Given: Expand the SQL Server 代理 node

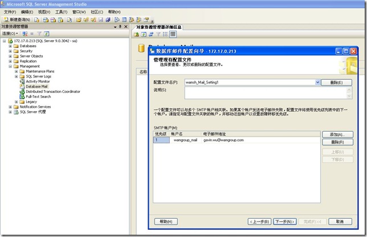Looking at the screenshot, I should pyautogui.click(x=10, y=112).
